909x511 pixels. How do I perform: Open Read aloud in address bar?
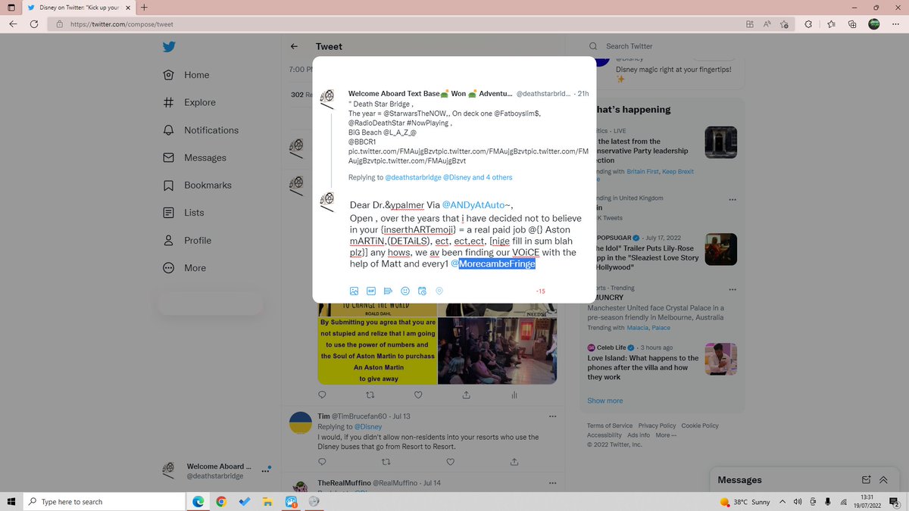point(767,24)
